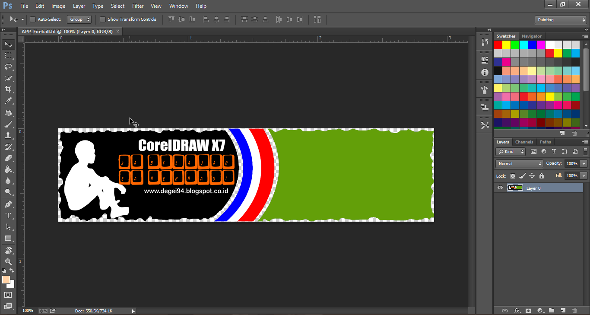Viewport: 590px width, 315px height.
Task: Select the Move tool
Action: click(8, 45)
